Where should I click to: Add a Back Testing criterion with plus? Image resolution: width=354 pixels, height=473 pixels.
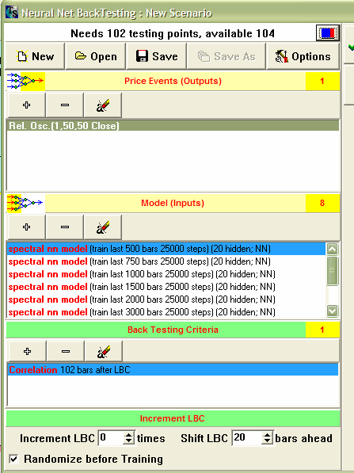pyautogui.click(x=27, y=351)
